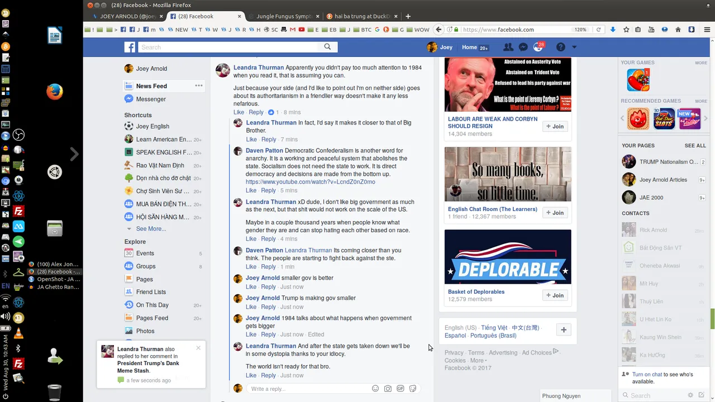
Task: Open News Feed options ellipsis
Action: pyautogui.click(x=198, y=85)
